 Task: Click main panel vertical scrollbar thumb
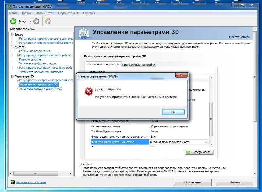pos(255,77)
